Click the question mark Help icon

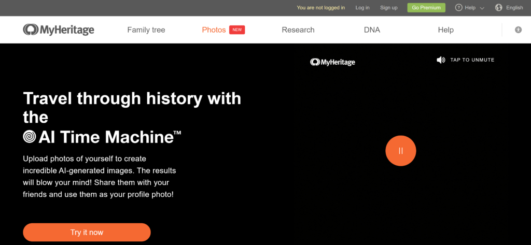[458, 8]
